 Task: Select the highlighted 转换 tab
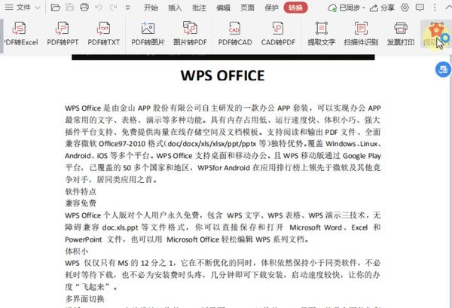coord(295,8)
